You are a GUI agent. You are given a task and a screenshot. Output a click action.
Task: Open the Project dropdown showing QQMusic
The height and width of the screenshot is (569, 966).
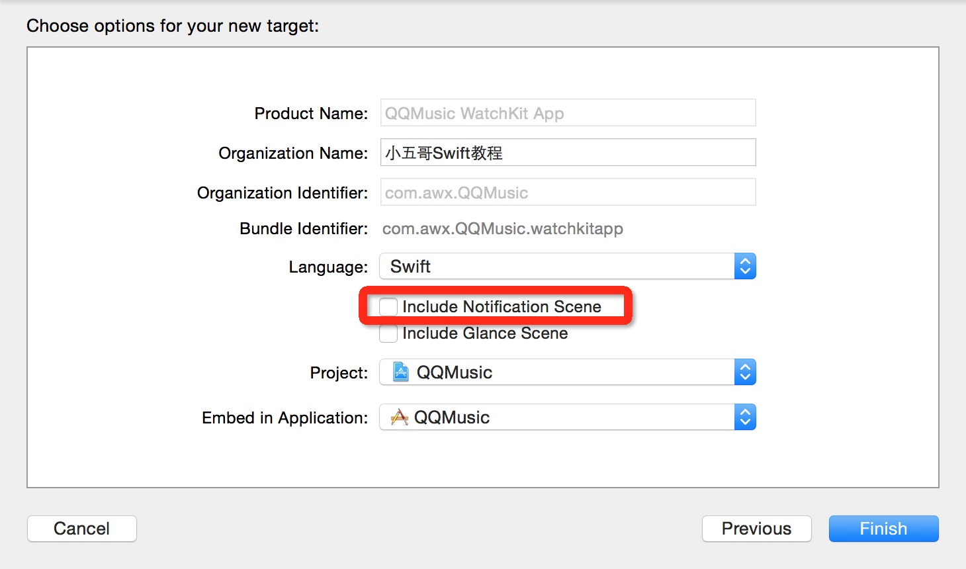point(568,372)
